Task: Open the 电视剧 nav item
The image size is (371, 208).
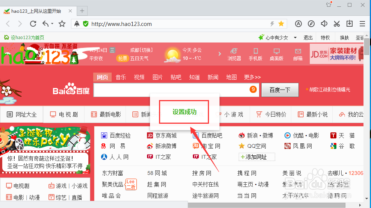Action: coord(64,114)
